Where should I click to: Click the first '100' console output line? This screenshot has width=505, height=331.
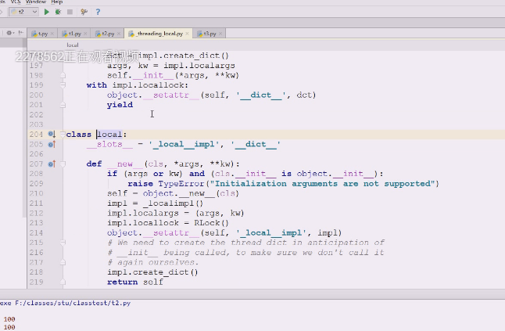[9, 319]
